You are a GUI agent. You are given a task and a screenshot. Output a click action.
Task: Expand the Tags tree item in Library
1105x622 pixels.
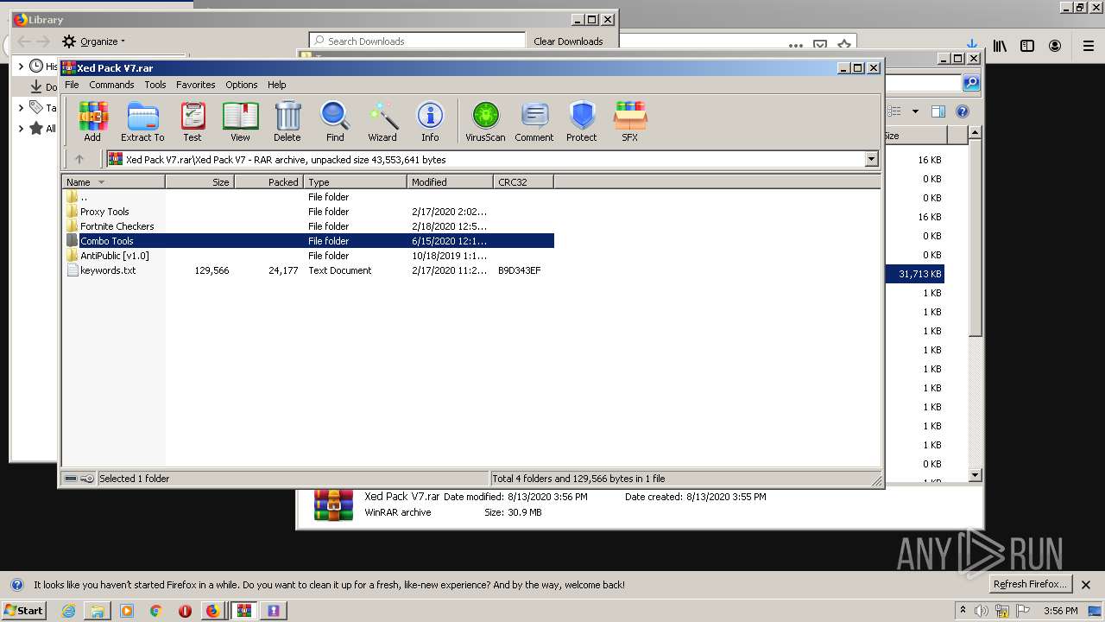[x=21, y=108]
